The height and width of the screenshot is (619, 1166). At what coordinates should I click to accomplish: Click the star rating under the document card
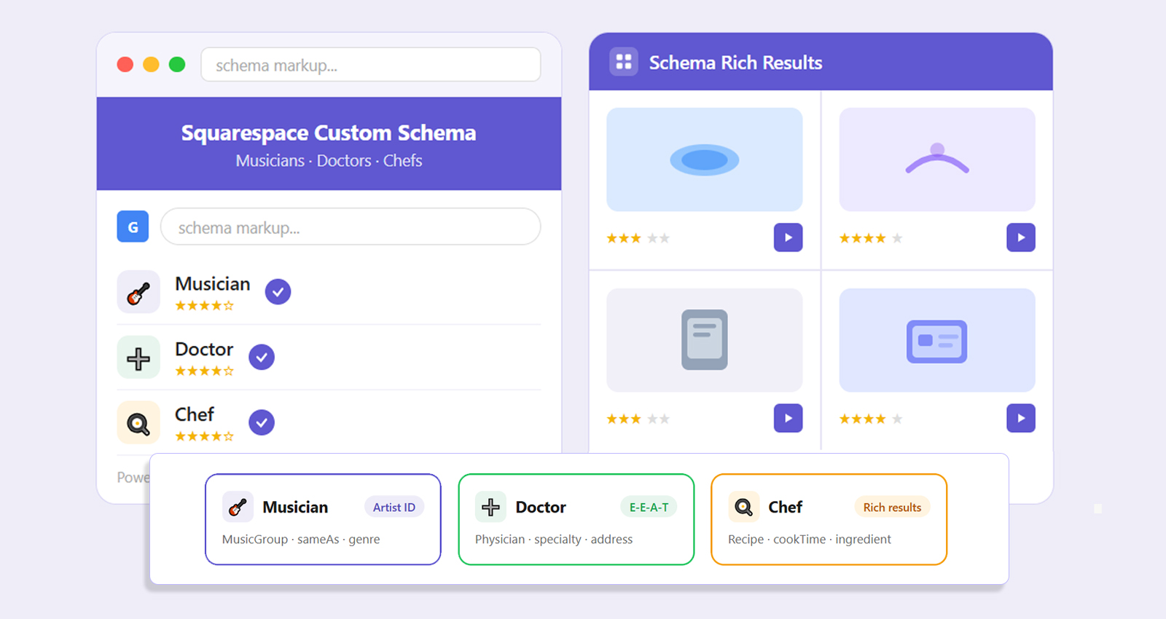tap(638, 419)
